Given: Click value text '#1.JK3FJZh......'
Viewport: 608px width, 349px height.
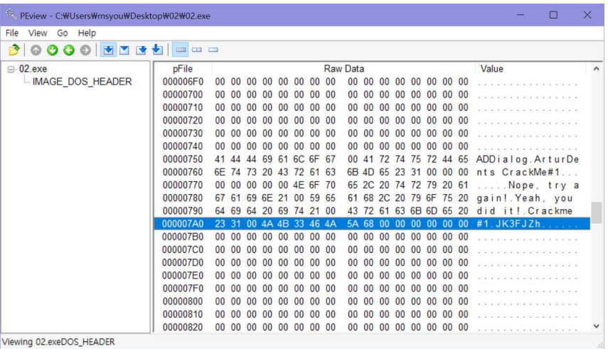Looking at the screenshot, I should click(528, 224).
